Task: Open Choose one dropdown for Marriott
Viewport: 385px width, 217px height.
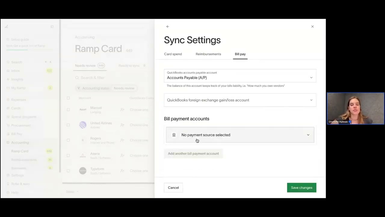Action: click(x=139, y=110)
